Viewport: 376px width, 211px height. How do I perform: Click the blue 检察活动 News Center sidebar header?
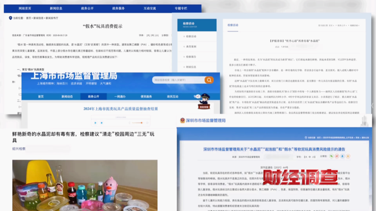click(197, 25)
